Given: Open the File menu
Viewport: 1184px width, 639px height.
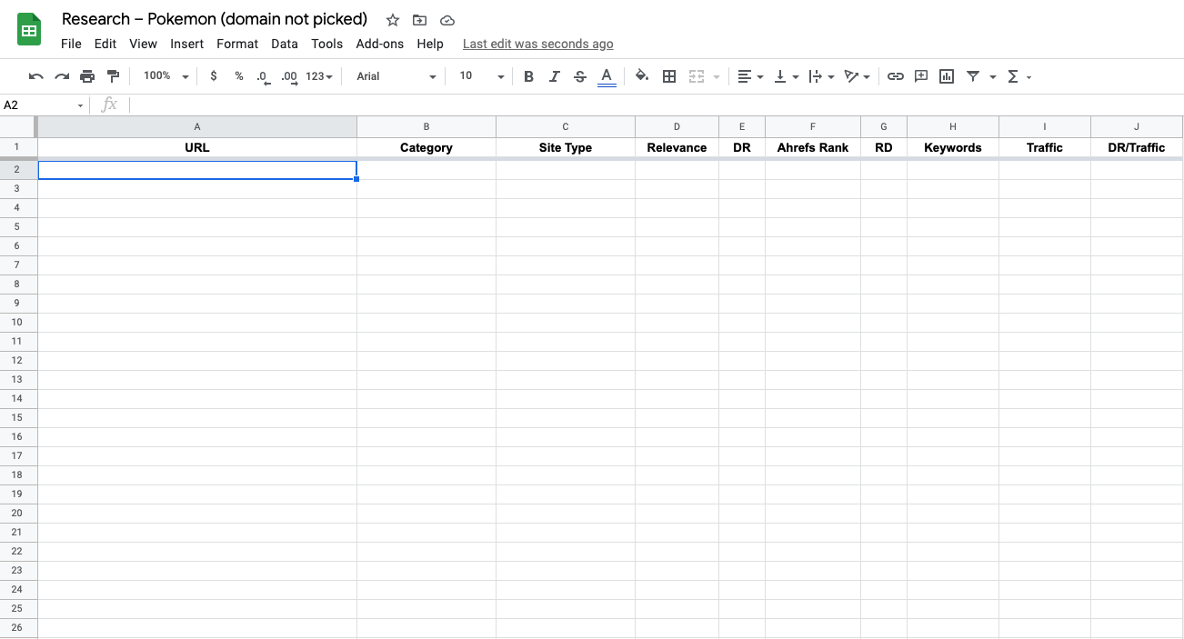Looking at the screenshot, I should tap(71, 44).
